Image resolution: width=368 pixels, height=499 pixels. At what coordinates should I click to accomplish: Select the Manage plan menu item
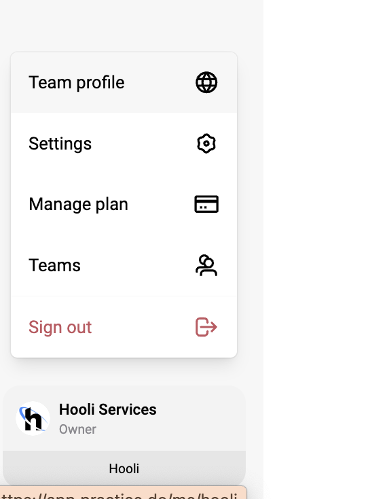coord(124,205)
